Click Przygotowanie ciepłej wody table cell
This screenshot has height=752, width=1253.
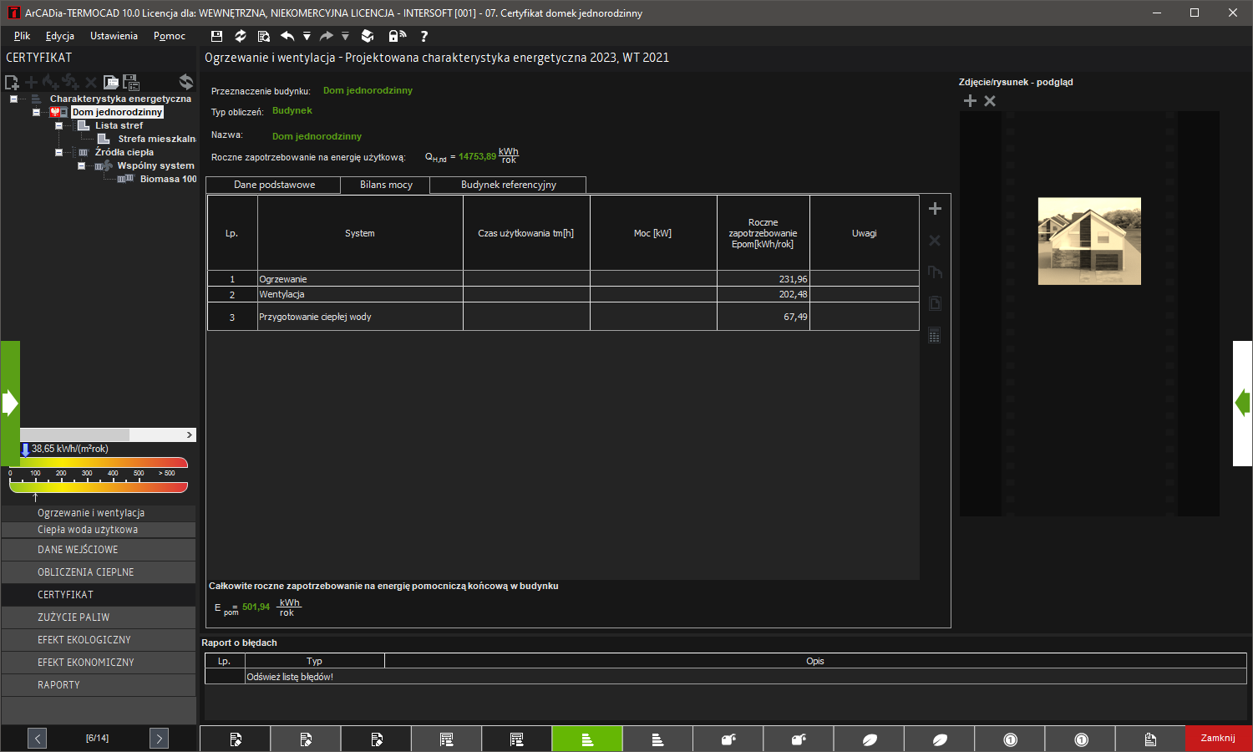[360, 317]
